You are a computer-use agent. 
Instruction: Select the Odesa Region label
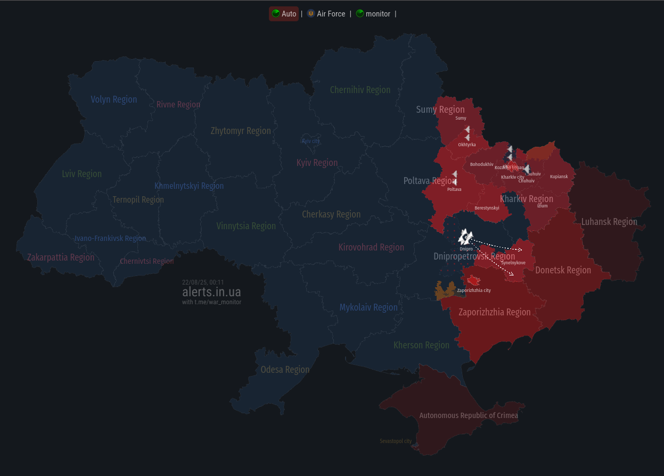(x=285, y=370)
